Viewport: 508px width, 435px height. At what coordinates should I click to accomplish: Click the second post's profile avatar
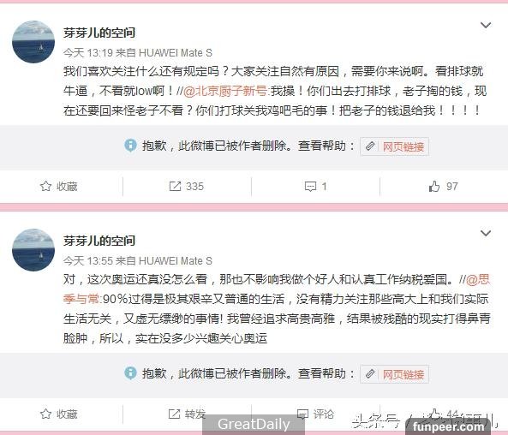(33, 250)
